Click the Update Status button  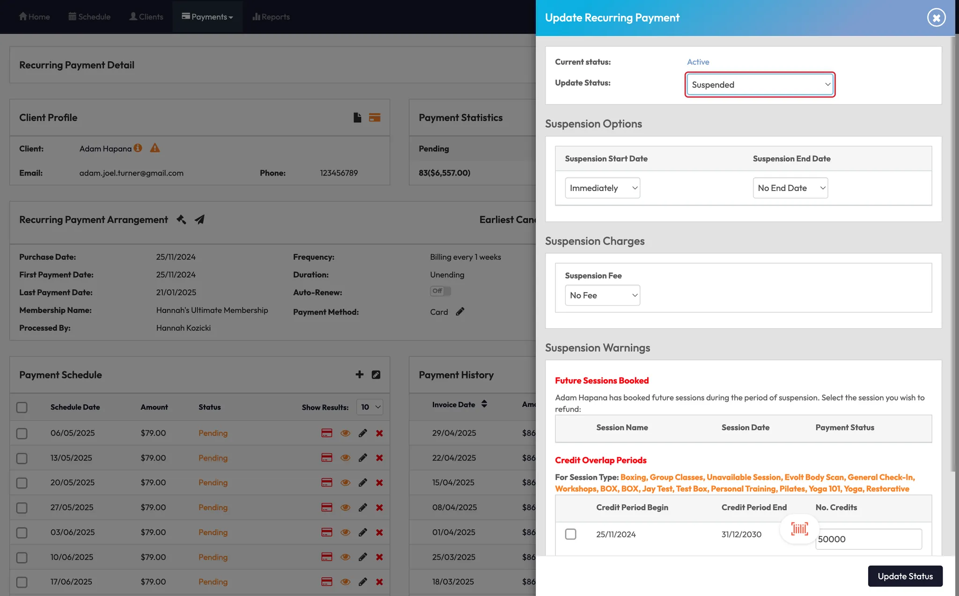point(905,576)
